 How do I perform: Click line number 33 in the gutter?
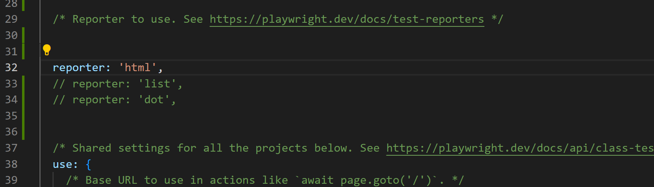pos(11,84)
